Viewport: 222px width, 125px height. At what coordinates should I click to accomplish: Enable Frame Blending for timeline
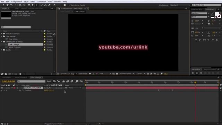68,81
